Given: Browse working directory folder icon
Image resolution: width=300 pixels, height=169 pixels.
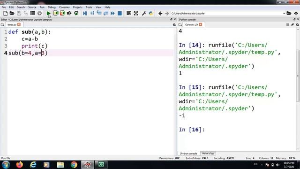Looking at the screenshot, I should [289, 13].
